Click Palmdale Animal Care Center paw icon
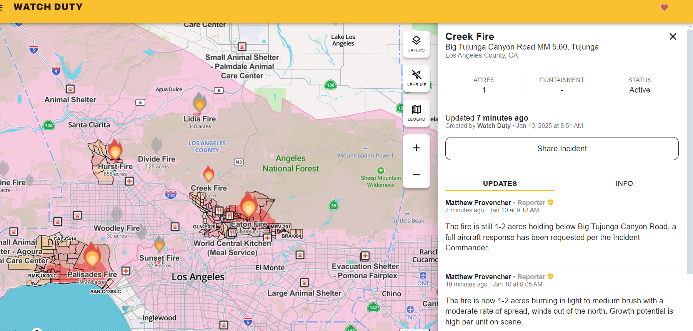This screenshot has width=693, height=331. 242,47
